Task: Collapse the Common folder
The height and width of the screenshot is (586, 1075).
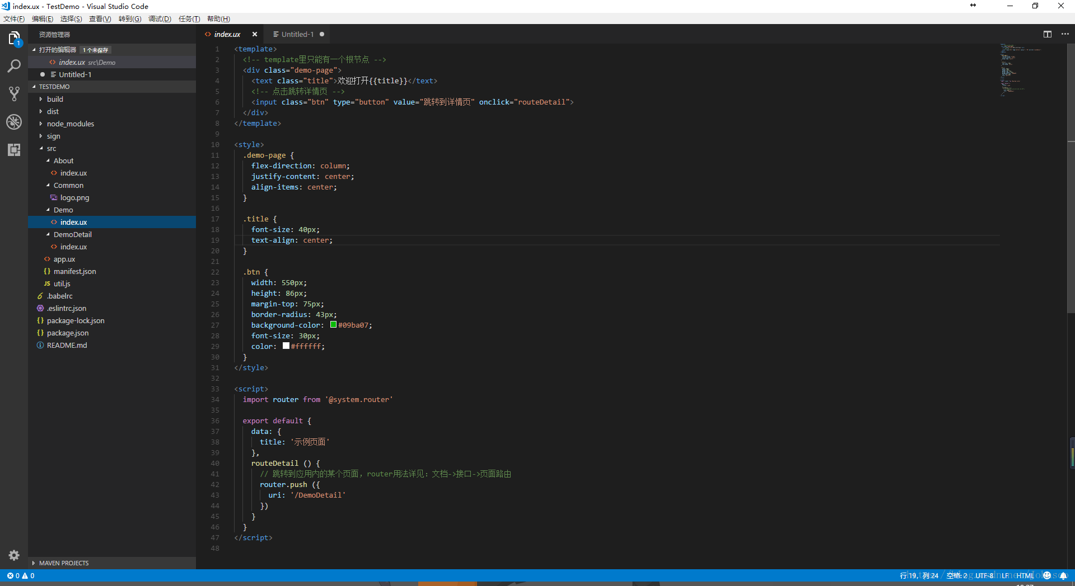Action: point(48,185)
